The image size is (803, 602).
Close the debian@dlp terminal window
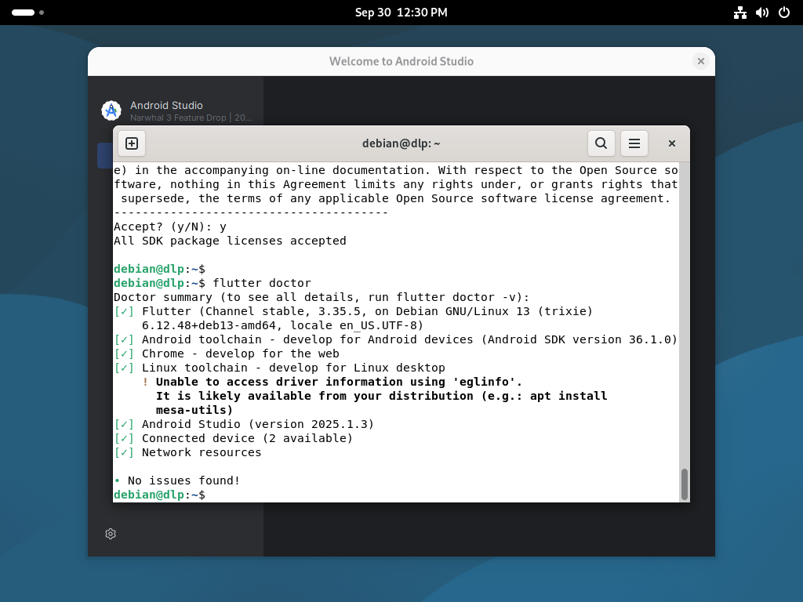point(672,143)
